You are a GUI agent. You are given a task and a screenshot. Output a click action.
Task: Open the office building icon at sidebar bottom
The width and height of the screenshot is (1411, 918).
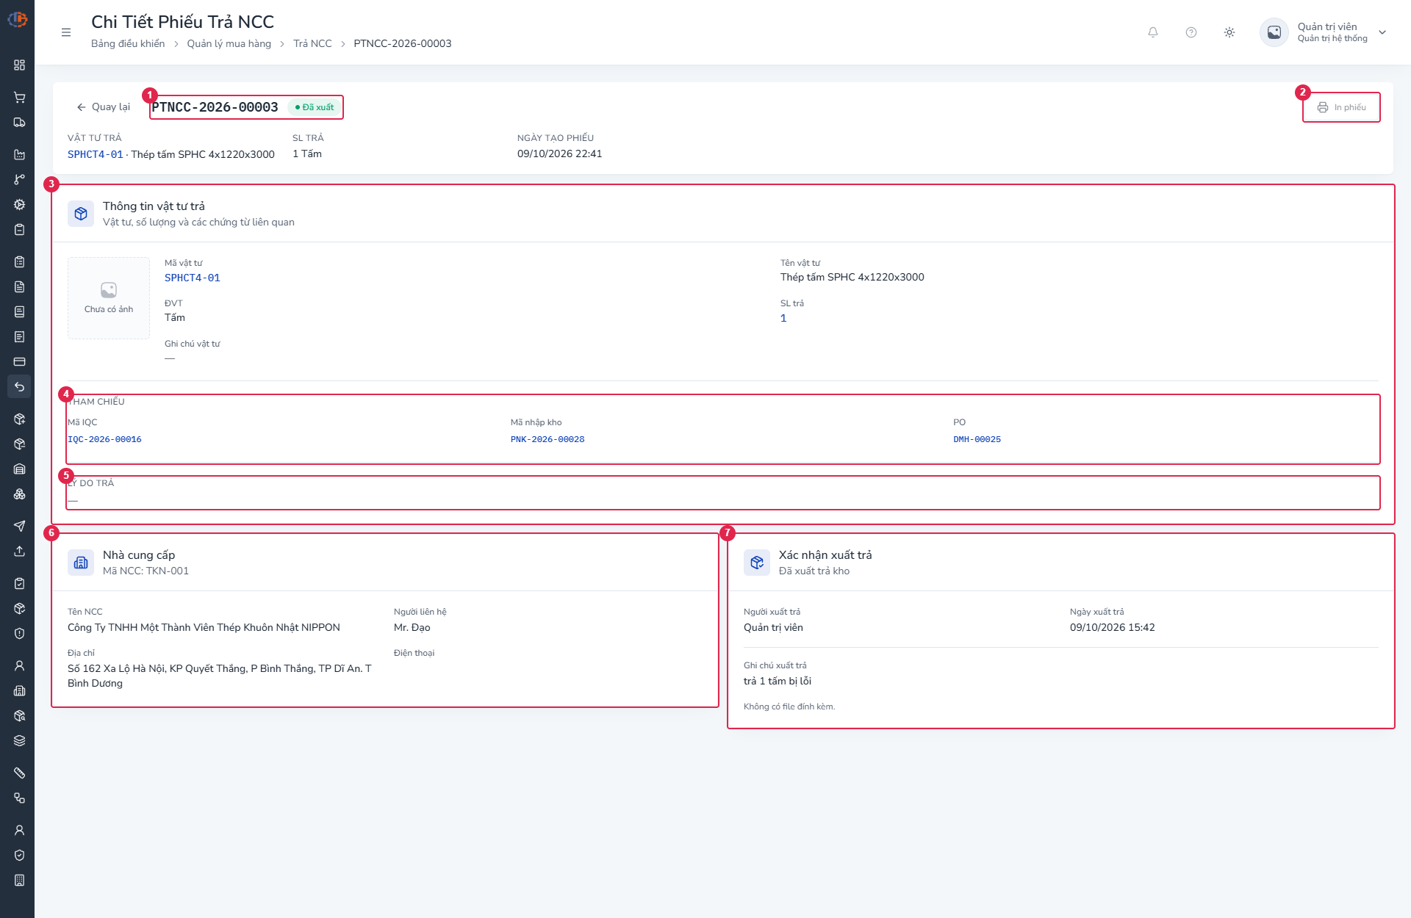point(19,881)
